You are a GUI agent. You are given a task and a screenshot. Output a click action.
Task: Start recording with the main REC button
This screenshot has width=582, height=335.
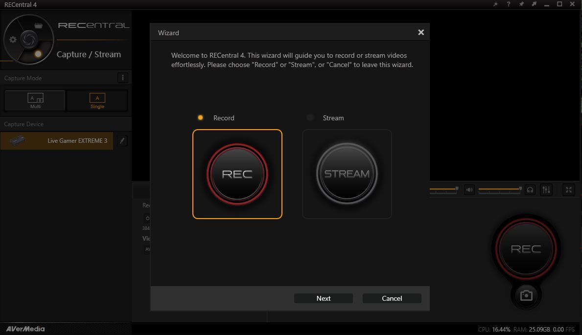pyautogui.click(x=526, y=248)
